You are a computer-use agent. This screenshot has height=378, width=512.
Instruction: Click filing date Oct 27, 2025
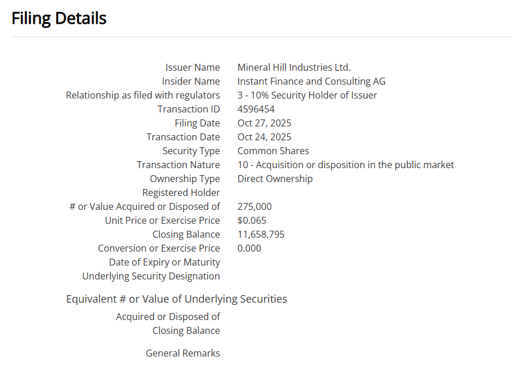point(264,123)
